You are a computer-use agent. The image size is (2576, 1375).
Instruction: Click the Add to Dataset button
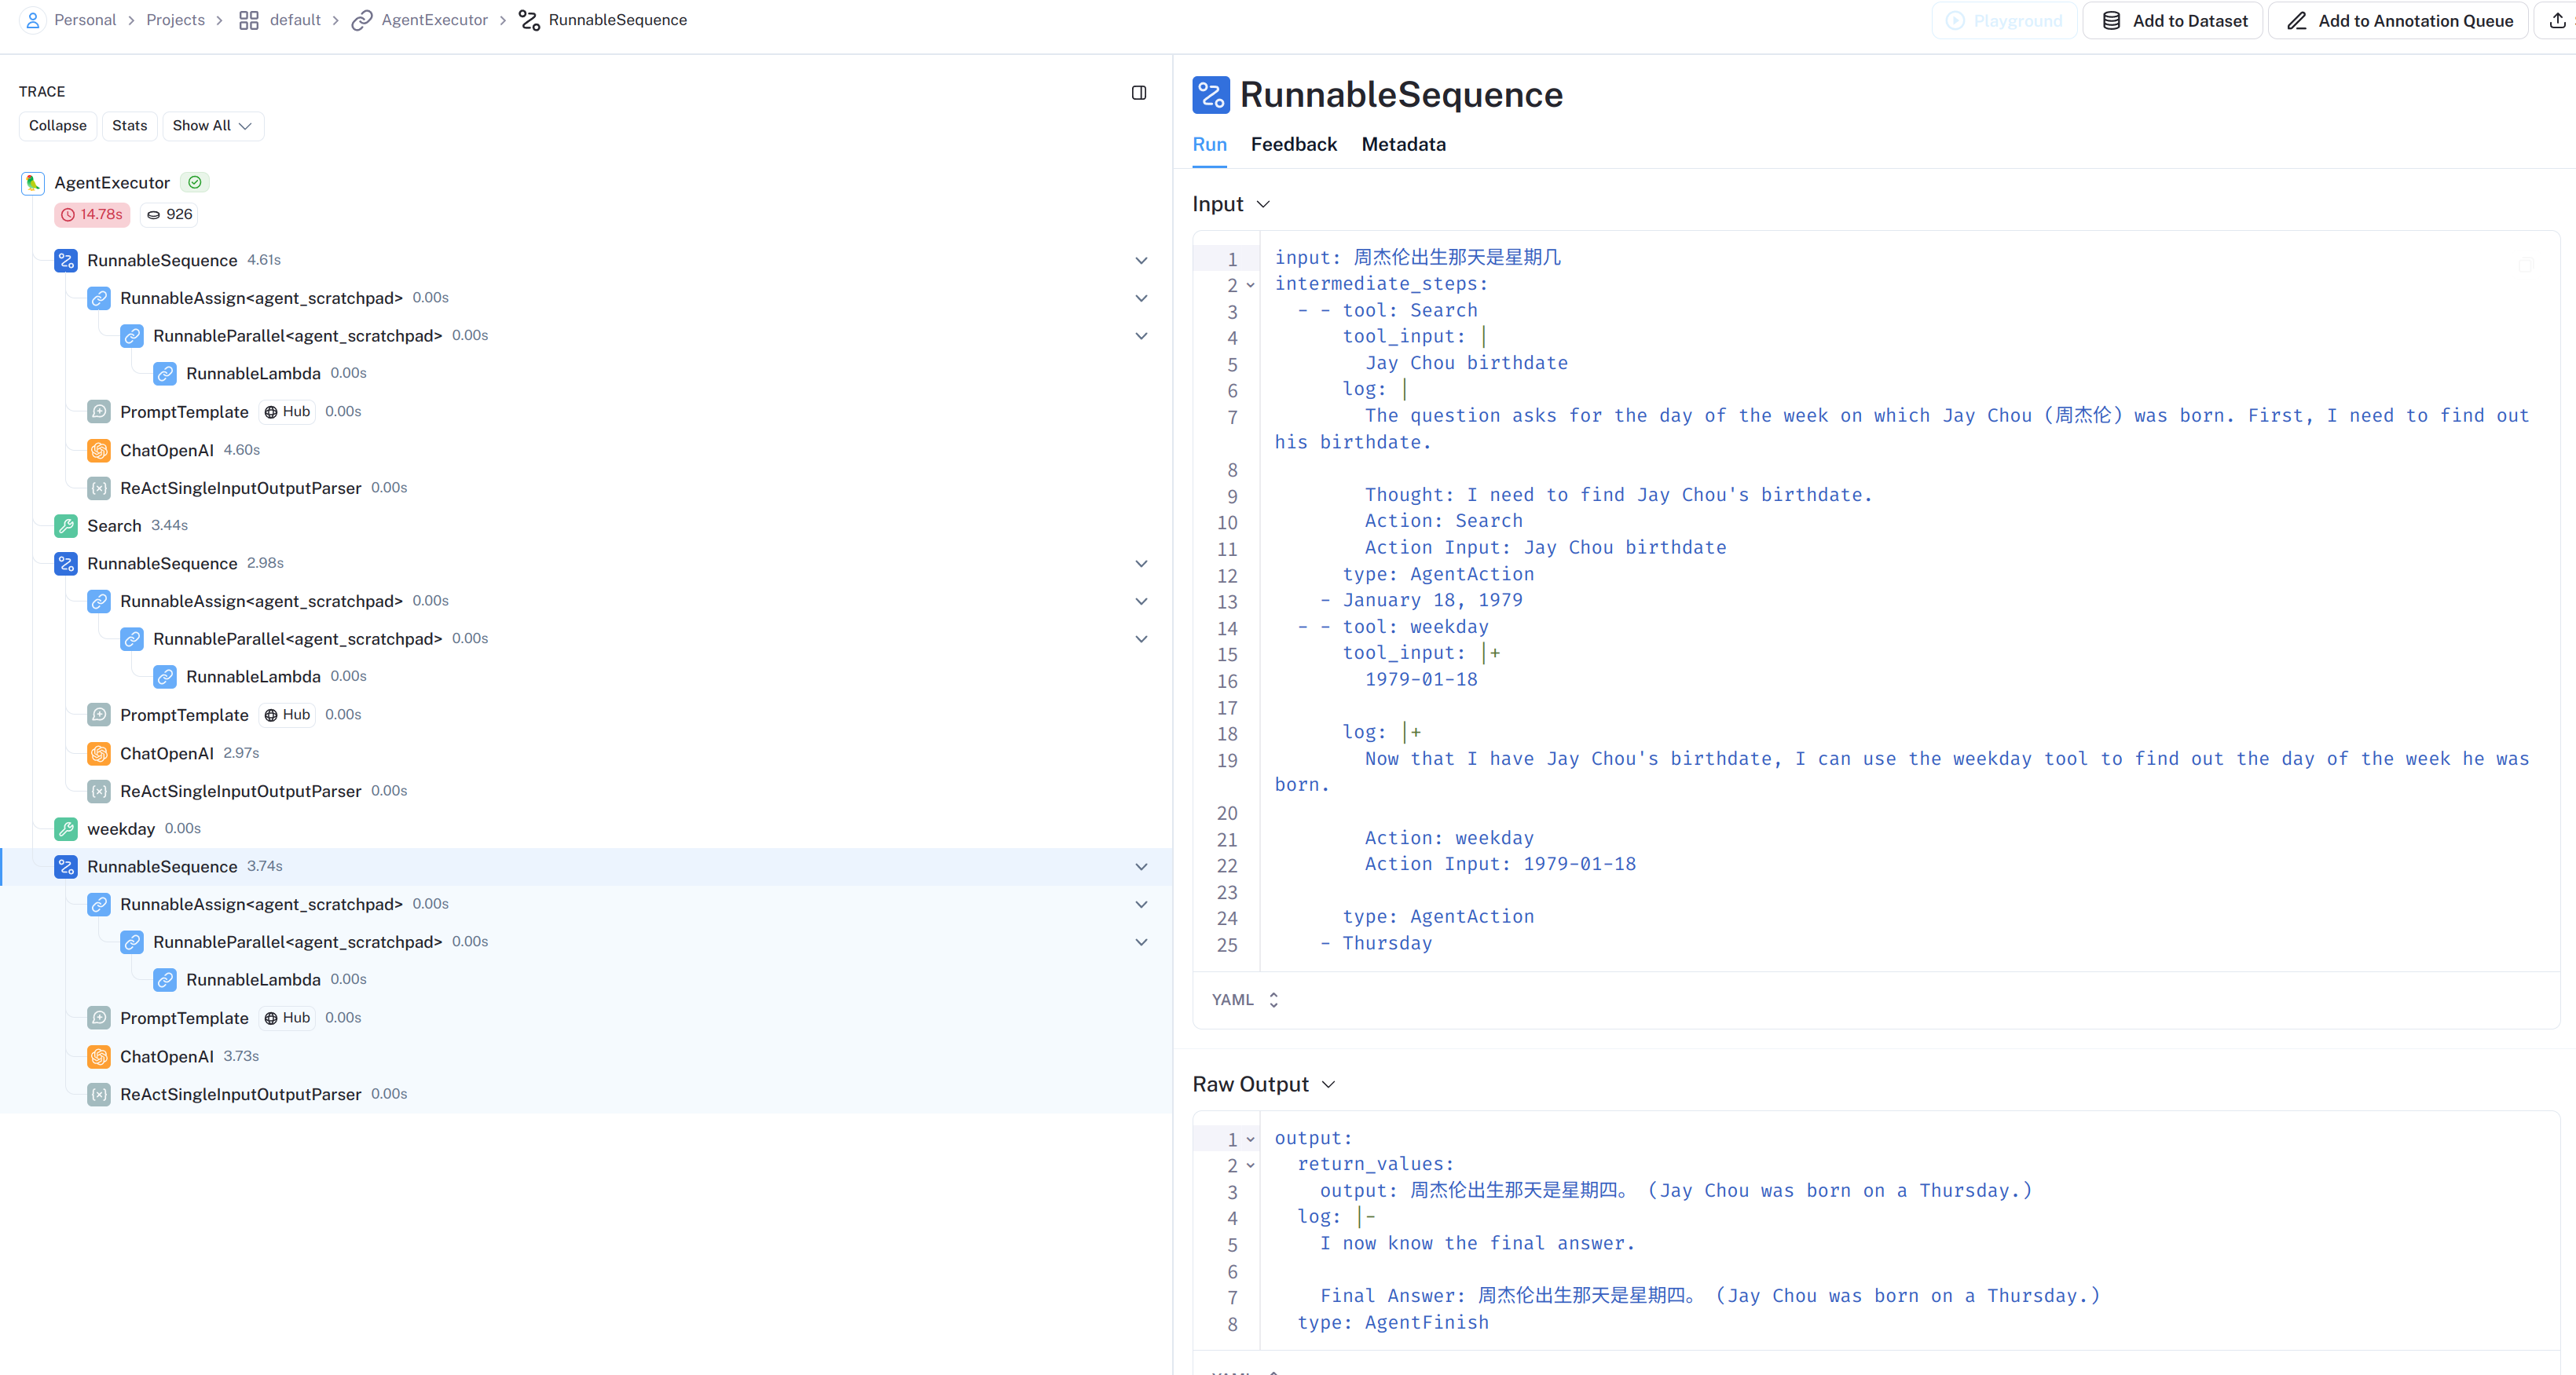[2173, 21]
